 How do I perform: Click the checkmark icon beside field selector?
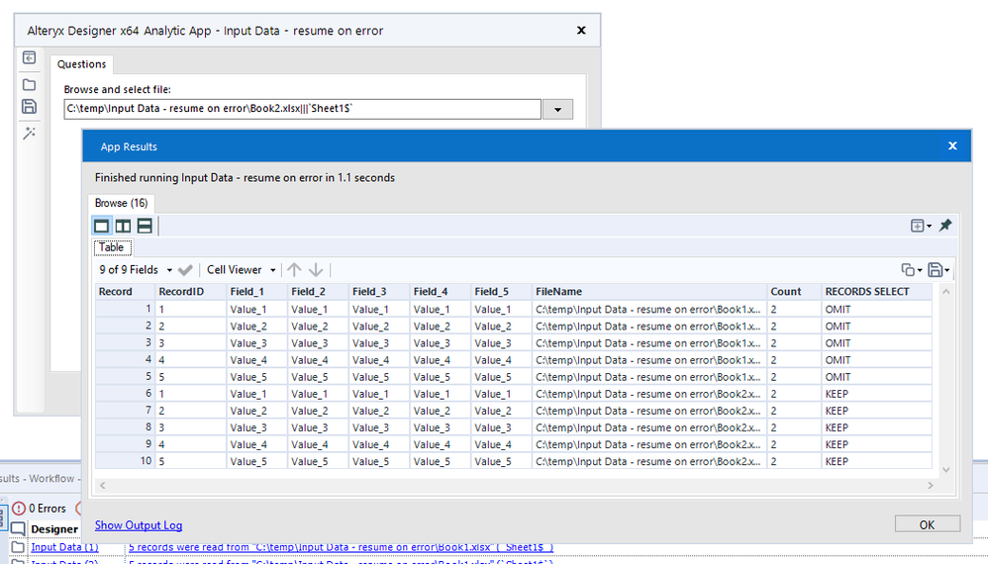click(x=185, y=270)
